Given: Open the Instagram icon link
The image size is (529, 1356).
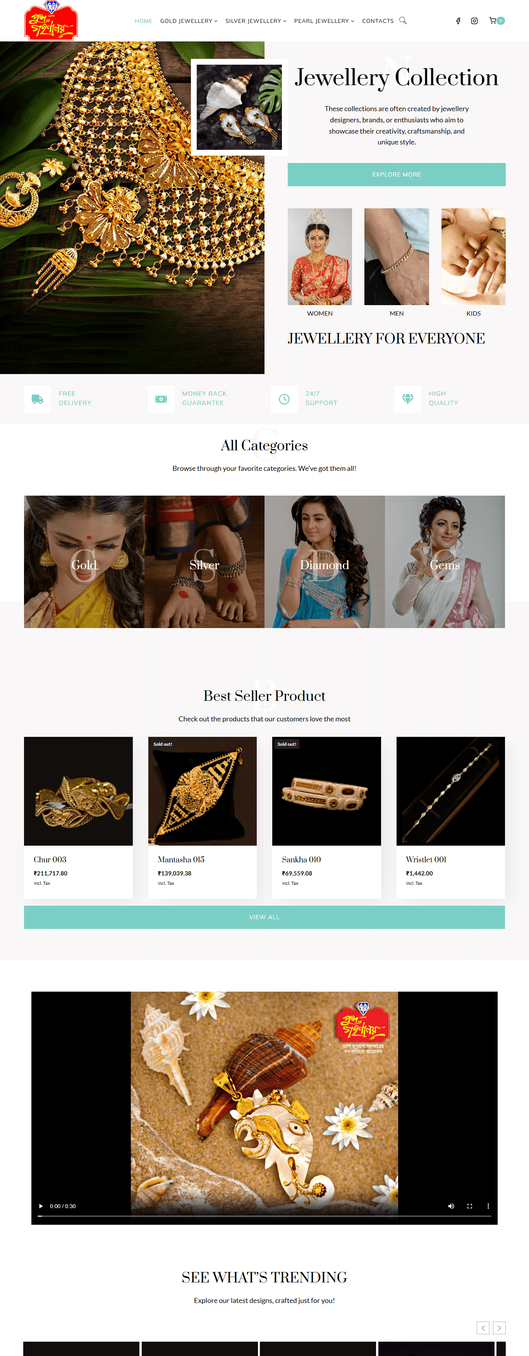Looking at the screenshot, I should [x=474, y=21].
